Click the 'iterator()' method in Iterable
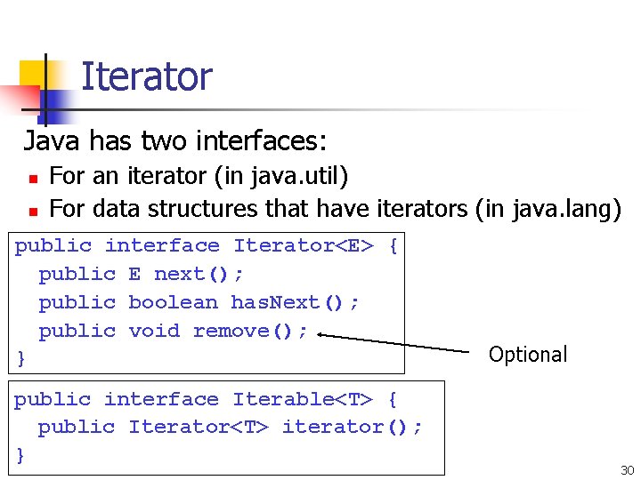Screen dimensions: 641x480 345,428
